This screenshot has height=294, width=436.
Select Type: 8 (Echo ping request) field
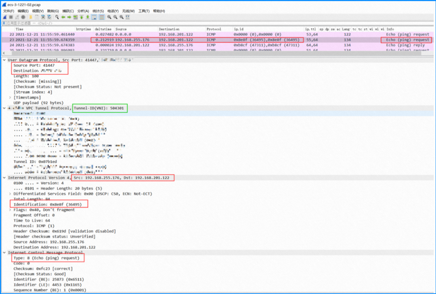46,258
